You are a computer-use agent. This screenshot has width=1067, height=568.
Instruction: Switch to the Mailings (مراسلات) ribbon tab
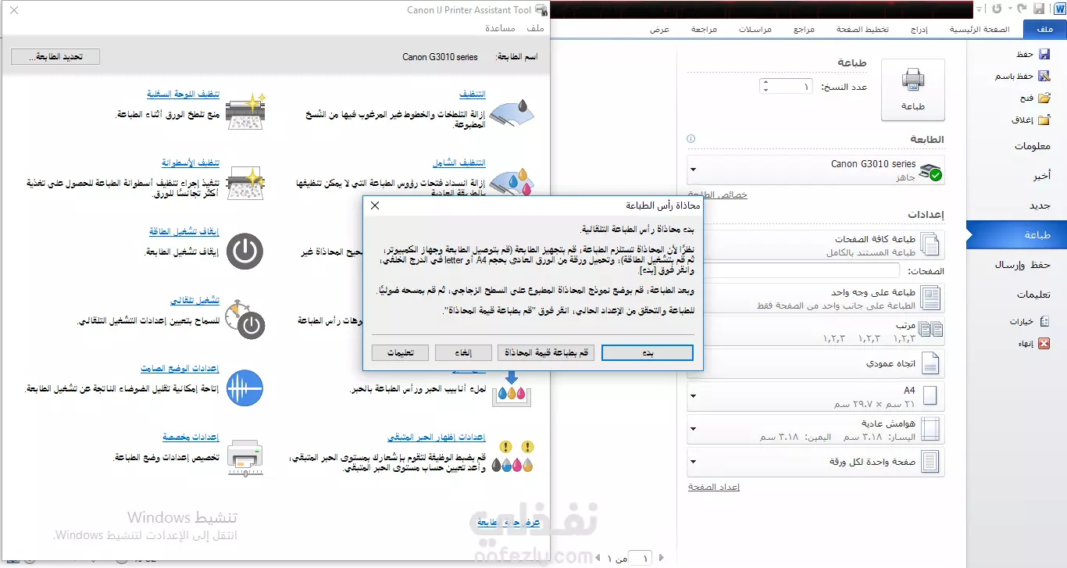[756, 30]
